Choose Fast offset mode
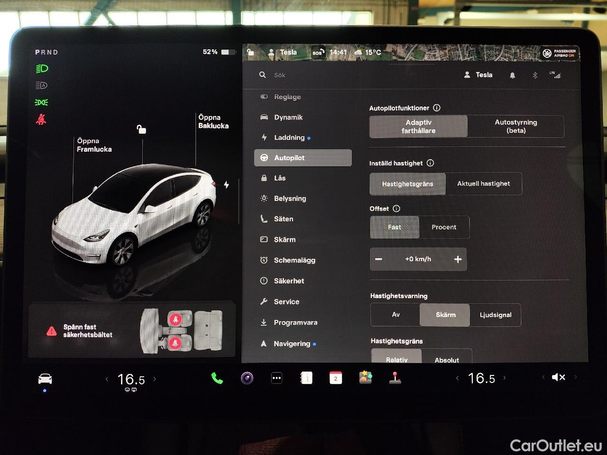 395,227
